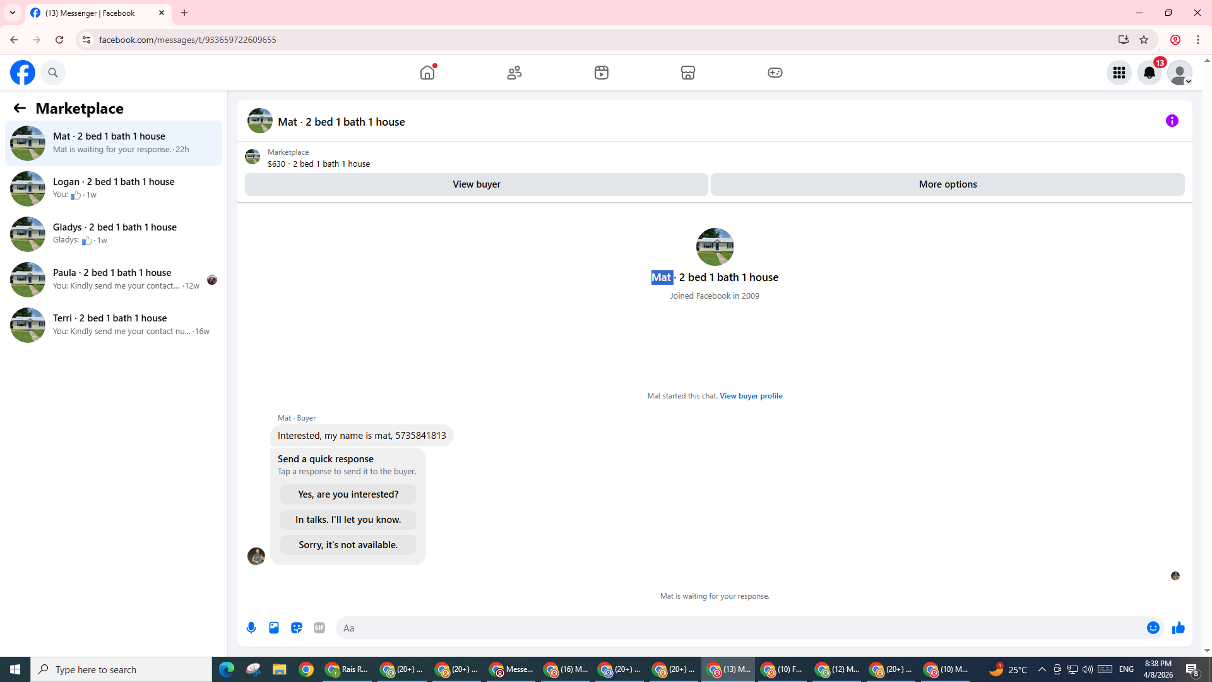Screen dimensions: 1212x682
Task: Click the voice clip microphone icon
Action: point(251,628)
